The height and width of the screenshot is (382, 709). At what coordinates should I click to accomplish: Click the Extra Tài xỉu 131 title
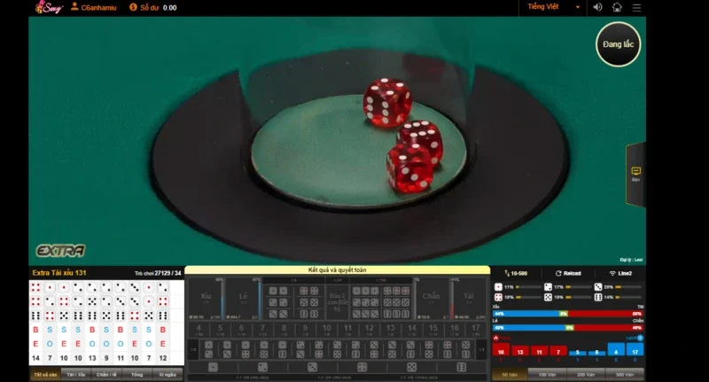pos(59,273)
